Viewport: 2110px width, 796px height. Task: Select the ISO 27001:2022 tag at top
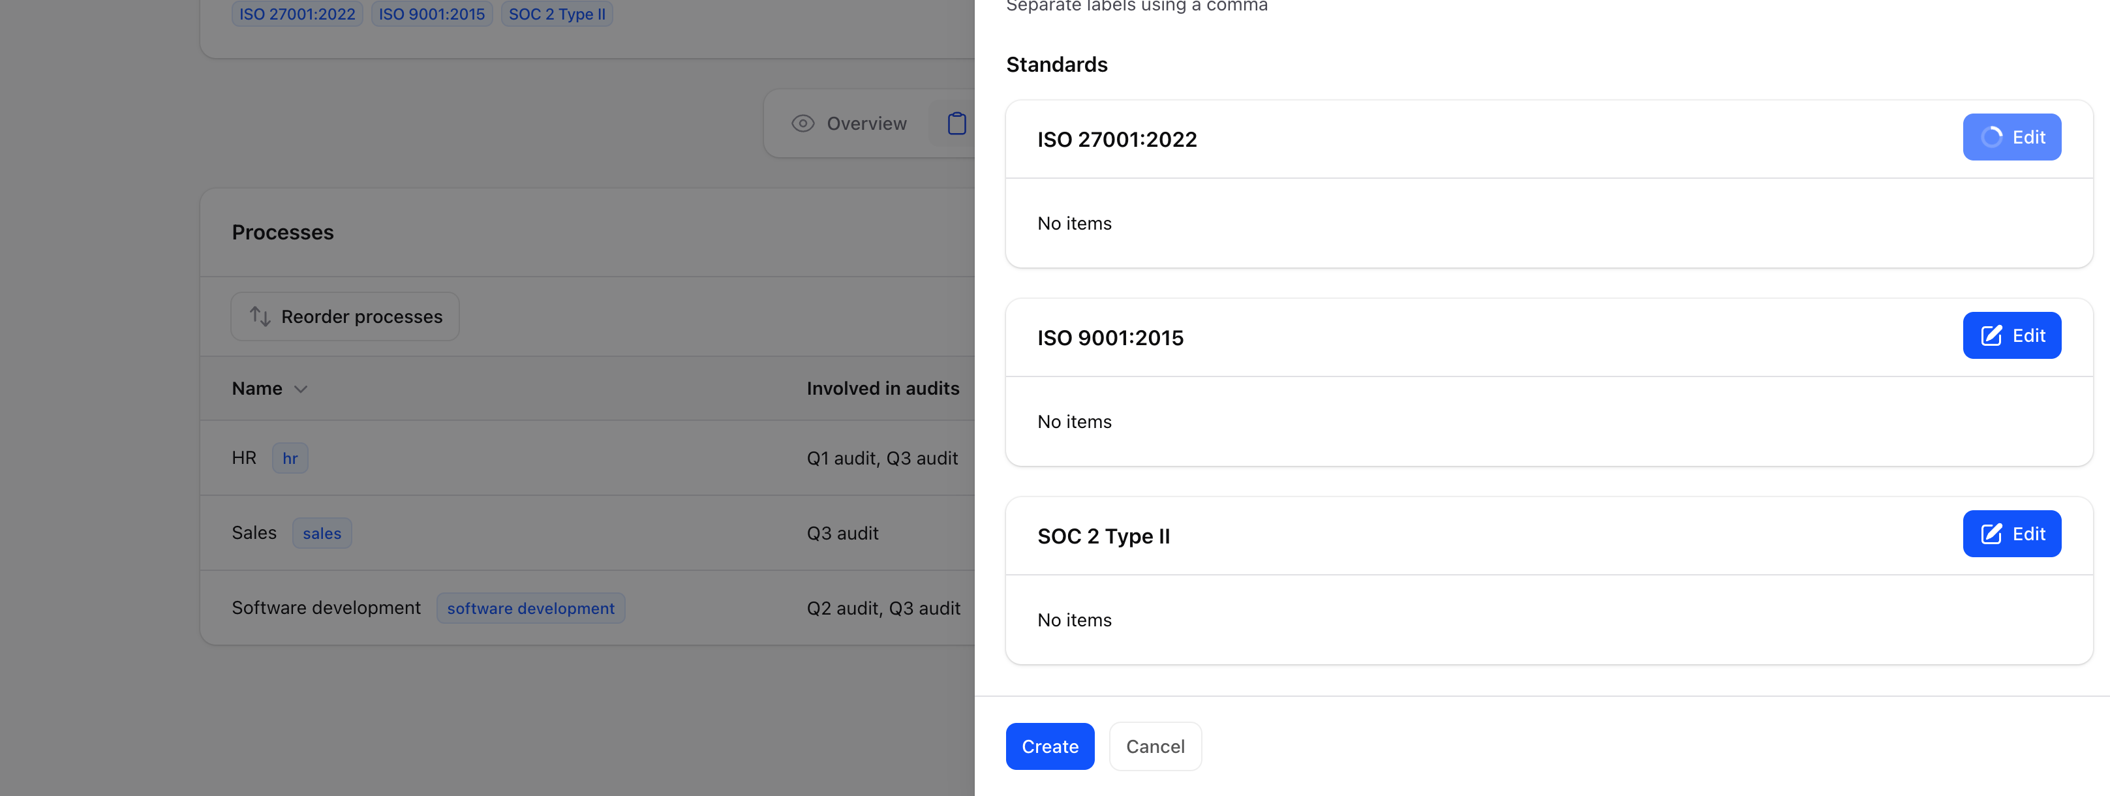coord(296,14)
